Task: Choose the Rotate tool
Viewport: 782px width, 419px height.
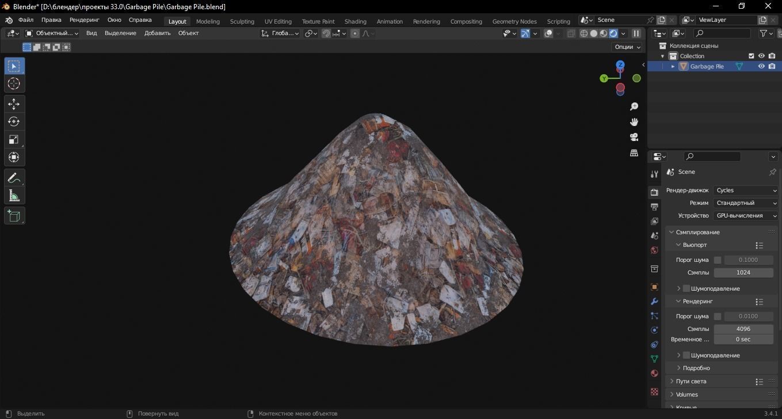Action: click(x=14, y=121)
